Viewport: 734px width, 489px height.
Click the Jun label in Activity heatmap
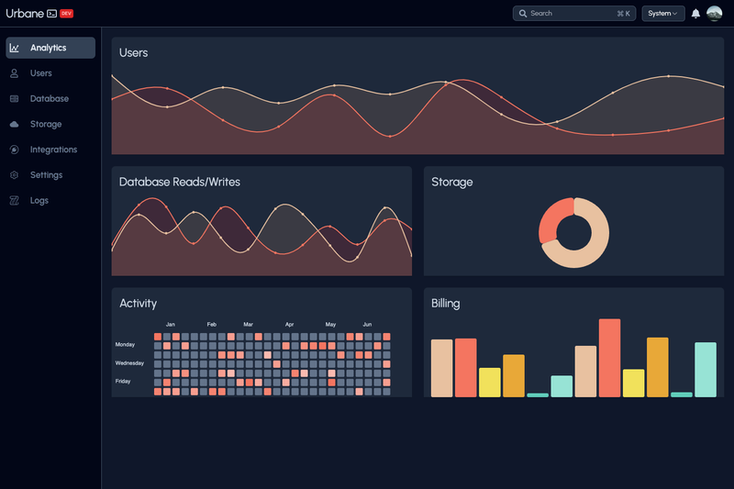[x=367, y=324]
